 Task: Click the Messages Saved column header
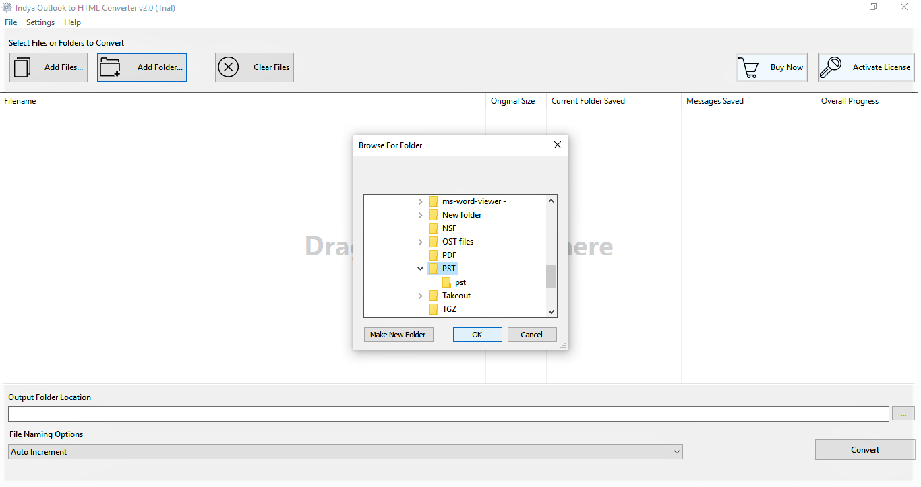[715, 101]
